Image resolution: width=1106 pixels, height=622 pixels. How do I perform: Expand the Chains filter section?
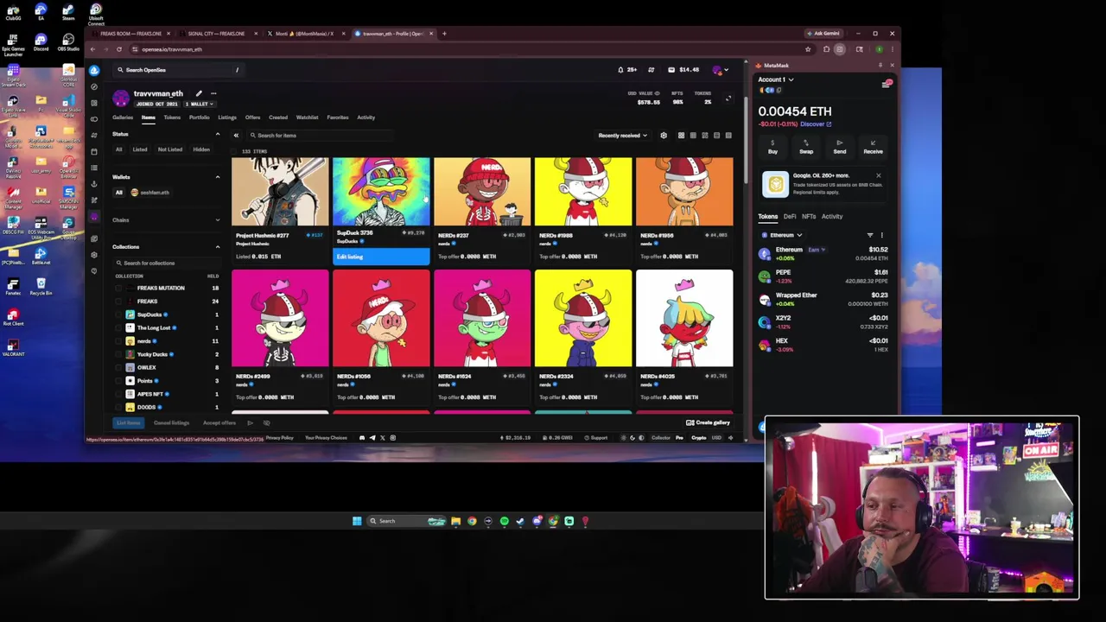(x=217, y=220)
